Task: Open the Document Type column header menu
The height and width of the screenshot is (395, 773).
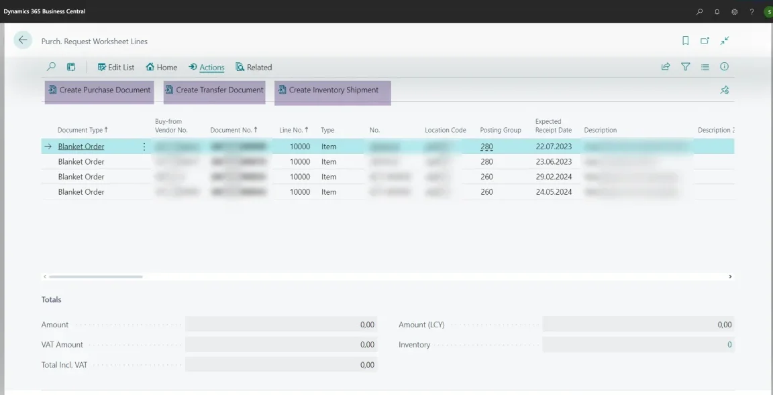Action: 82,130
